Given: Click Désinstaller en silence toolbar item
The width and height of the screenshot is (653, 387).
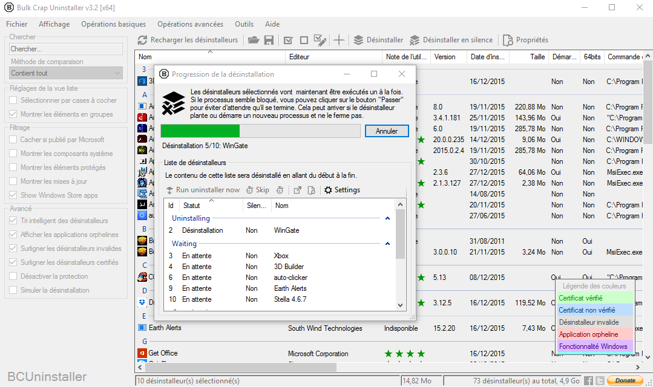Looking at the screenshot, I should 451,40.
